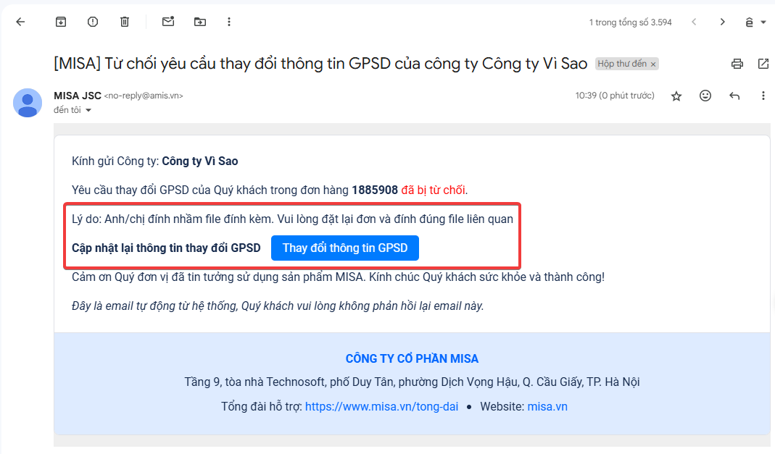Expand the đến tôi recipient details
Image resolution: width=775 pixels, height=454 pixels.
(88, 110)
